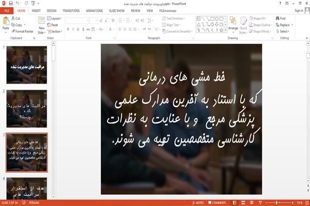Open the font name combo box

77,20
